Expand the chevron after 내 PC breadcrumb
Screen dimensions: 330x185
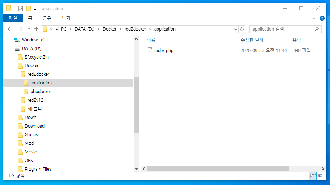point(70,29)
